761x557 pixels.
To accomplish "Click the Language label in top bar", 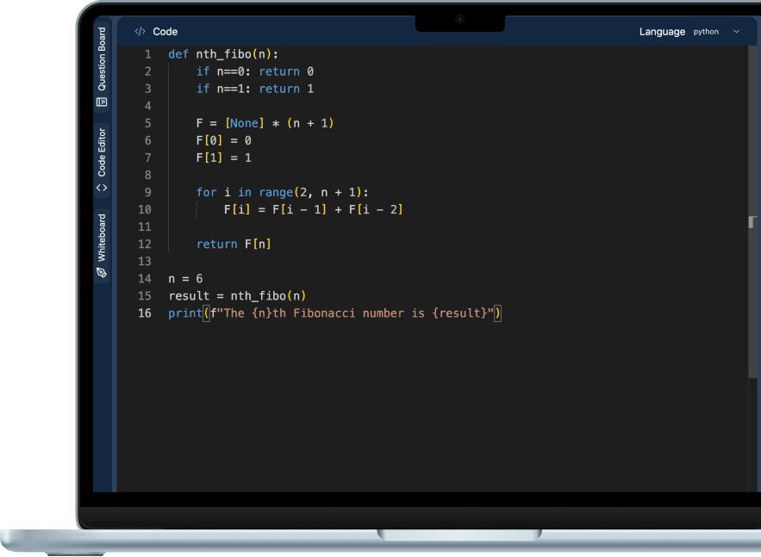I will click(x=662, y=31).
